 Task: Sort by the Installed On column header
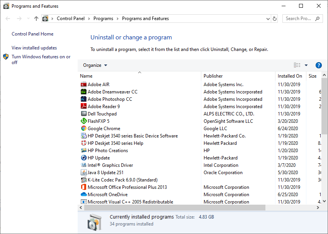[x=291, y=76]
